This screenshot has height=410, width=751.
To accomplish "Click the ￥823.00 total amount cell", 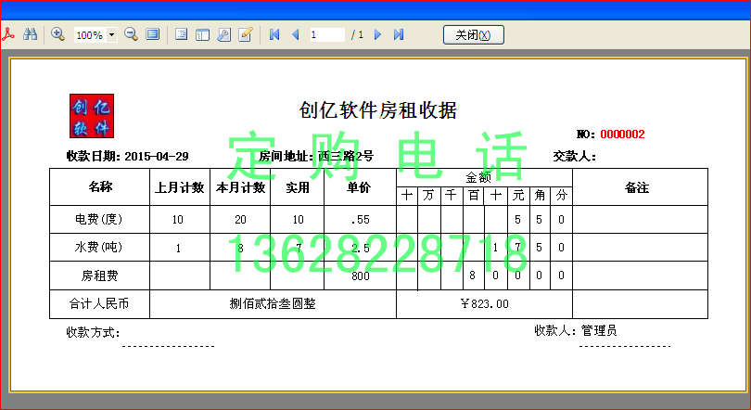I will [484, 303].
